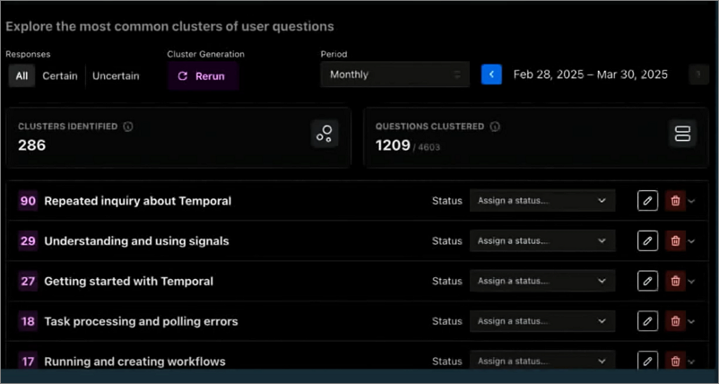Assign status for Task processing and polling errors

[542, 321]
